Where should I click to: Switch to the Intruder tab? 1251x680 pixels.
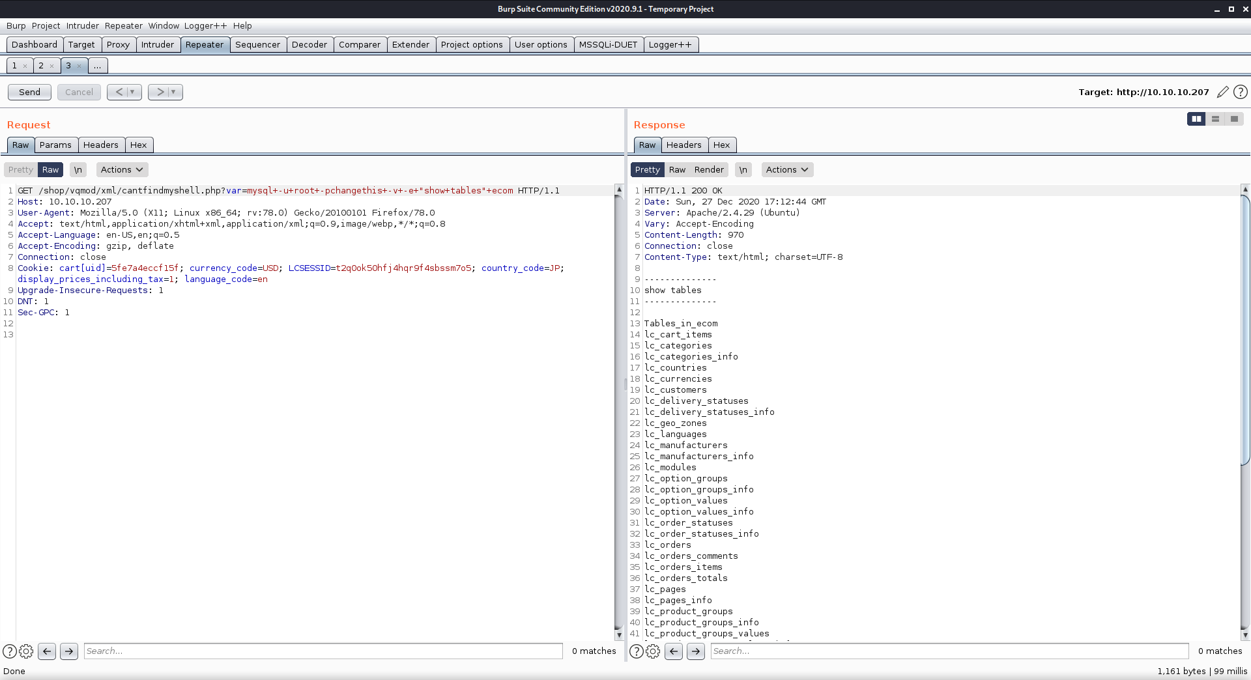(x=158, y=44)
